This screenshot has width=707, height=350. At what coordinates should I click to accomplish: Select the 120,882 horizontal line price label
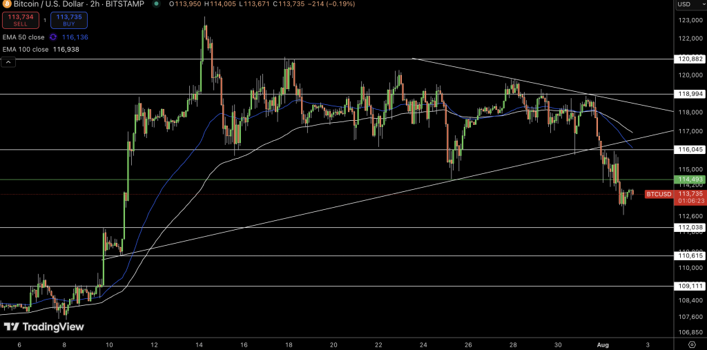pyautogui.click(x=688, y=59)
